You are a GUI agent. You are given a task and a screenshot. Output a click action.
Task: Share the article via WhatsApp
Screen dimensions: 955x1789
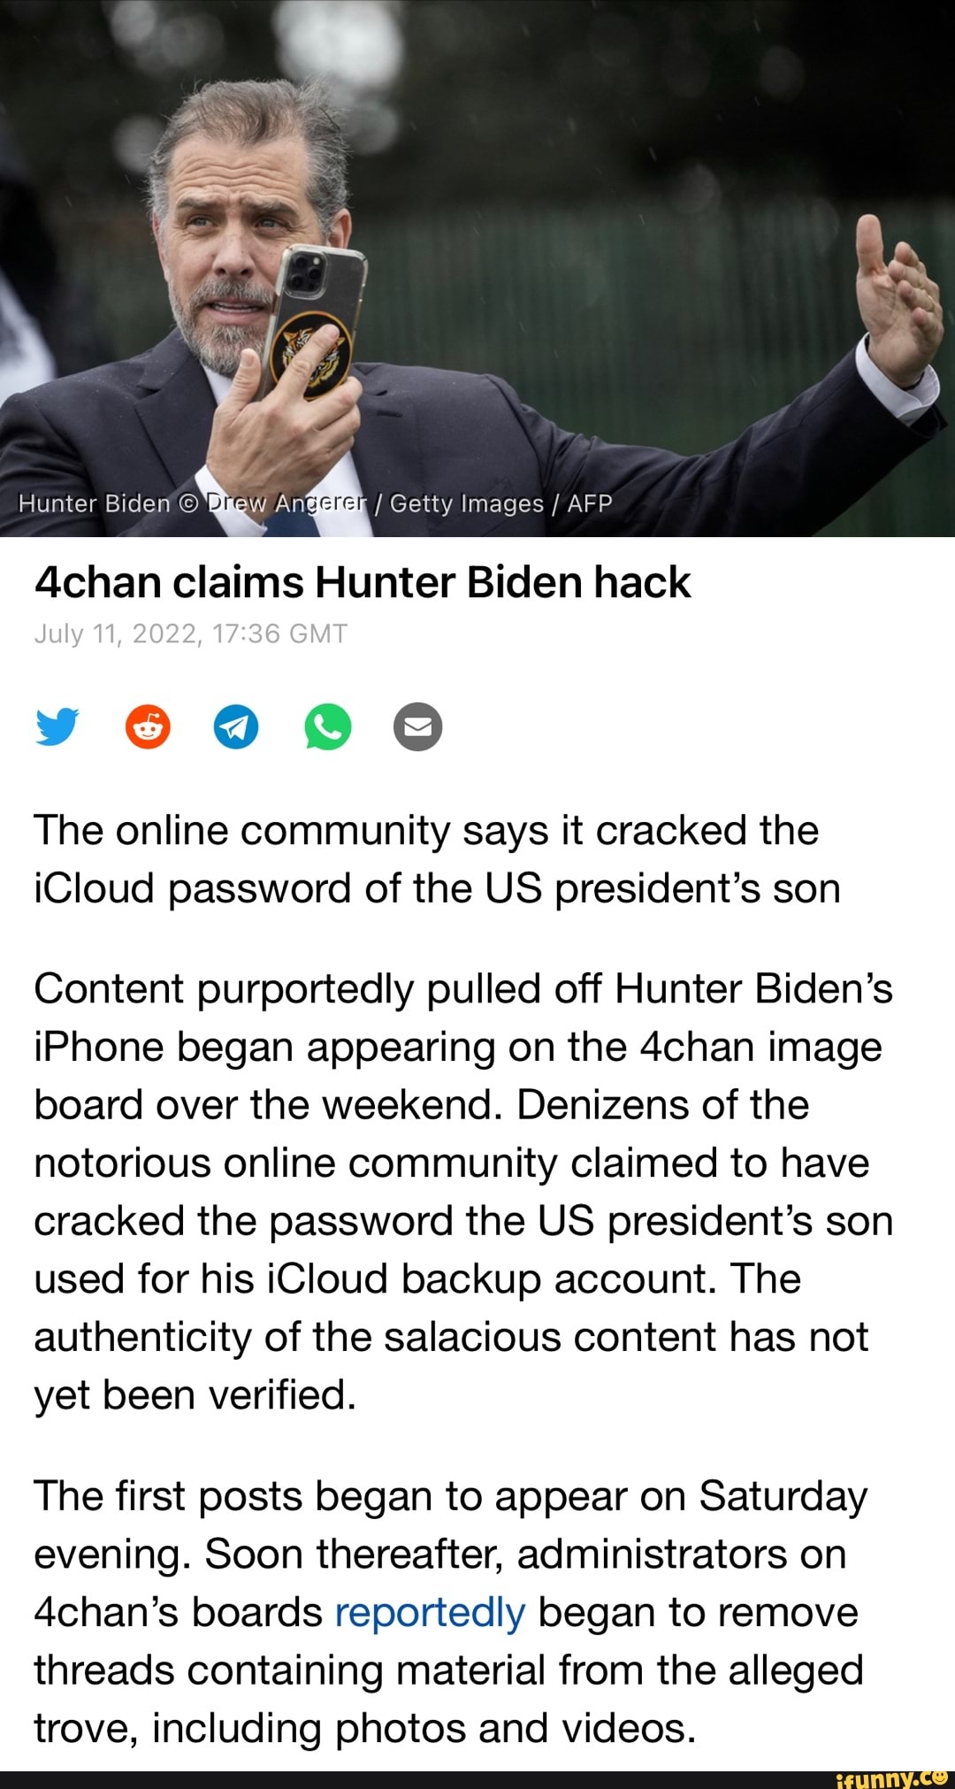tap(327, 726)
